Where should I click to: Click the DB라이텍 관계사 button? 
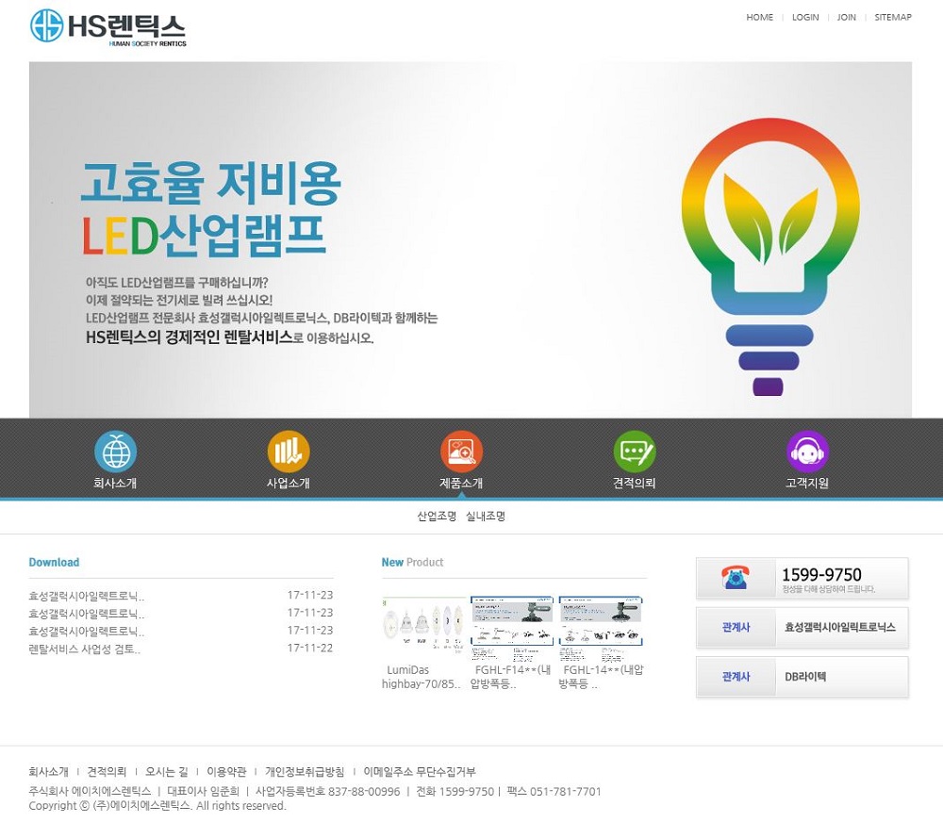coord(802,677)
